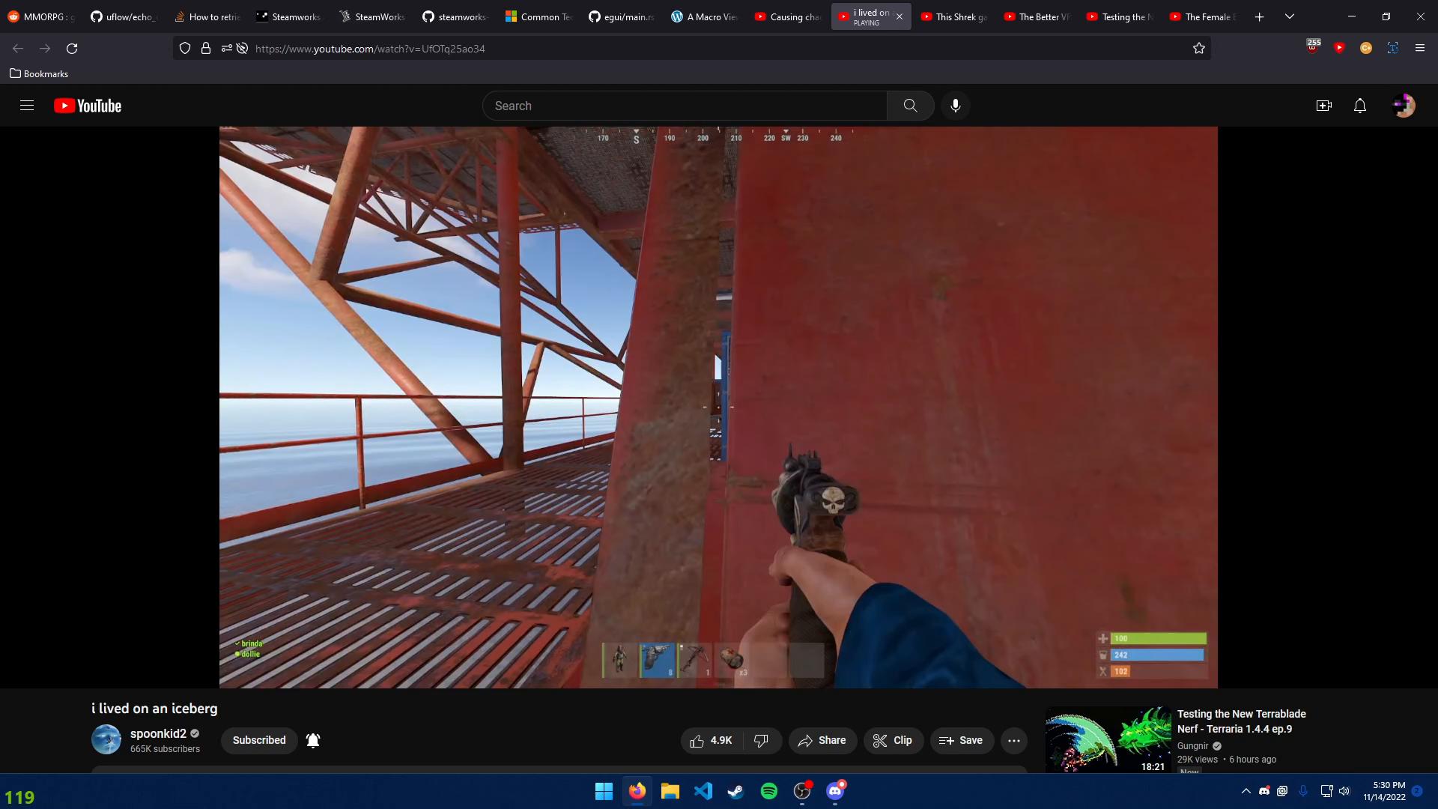
Task: Open the orange circular extension icon
Action: [1366, 48]
